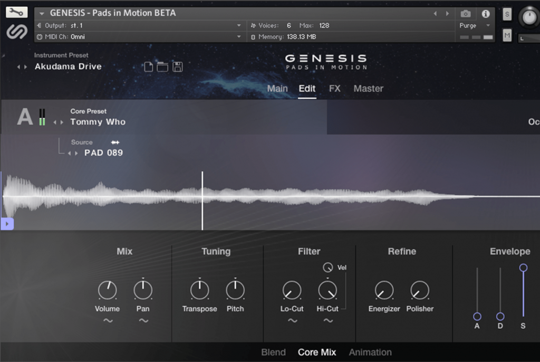Viewport: 540px width, 362px height.
Task: Solo the instrument with the S button
Action: coord(506,14)
